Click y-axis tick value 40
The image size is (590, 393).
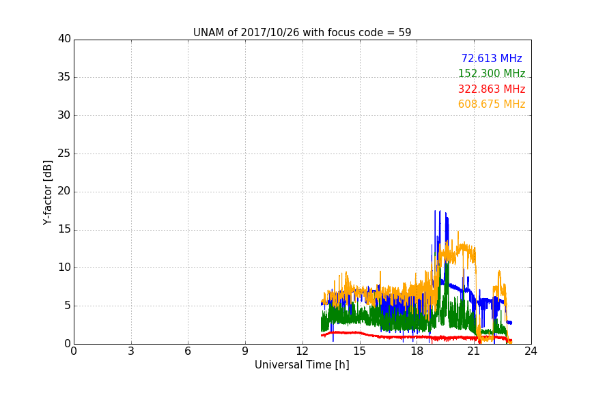pyautogui.click(x=64, y=39)
